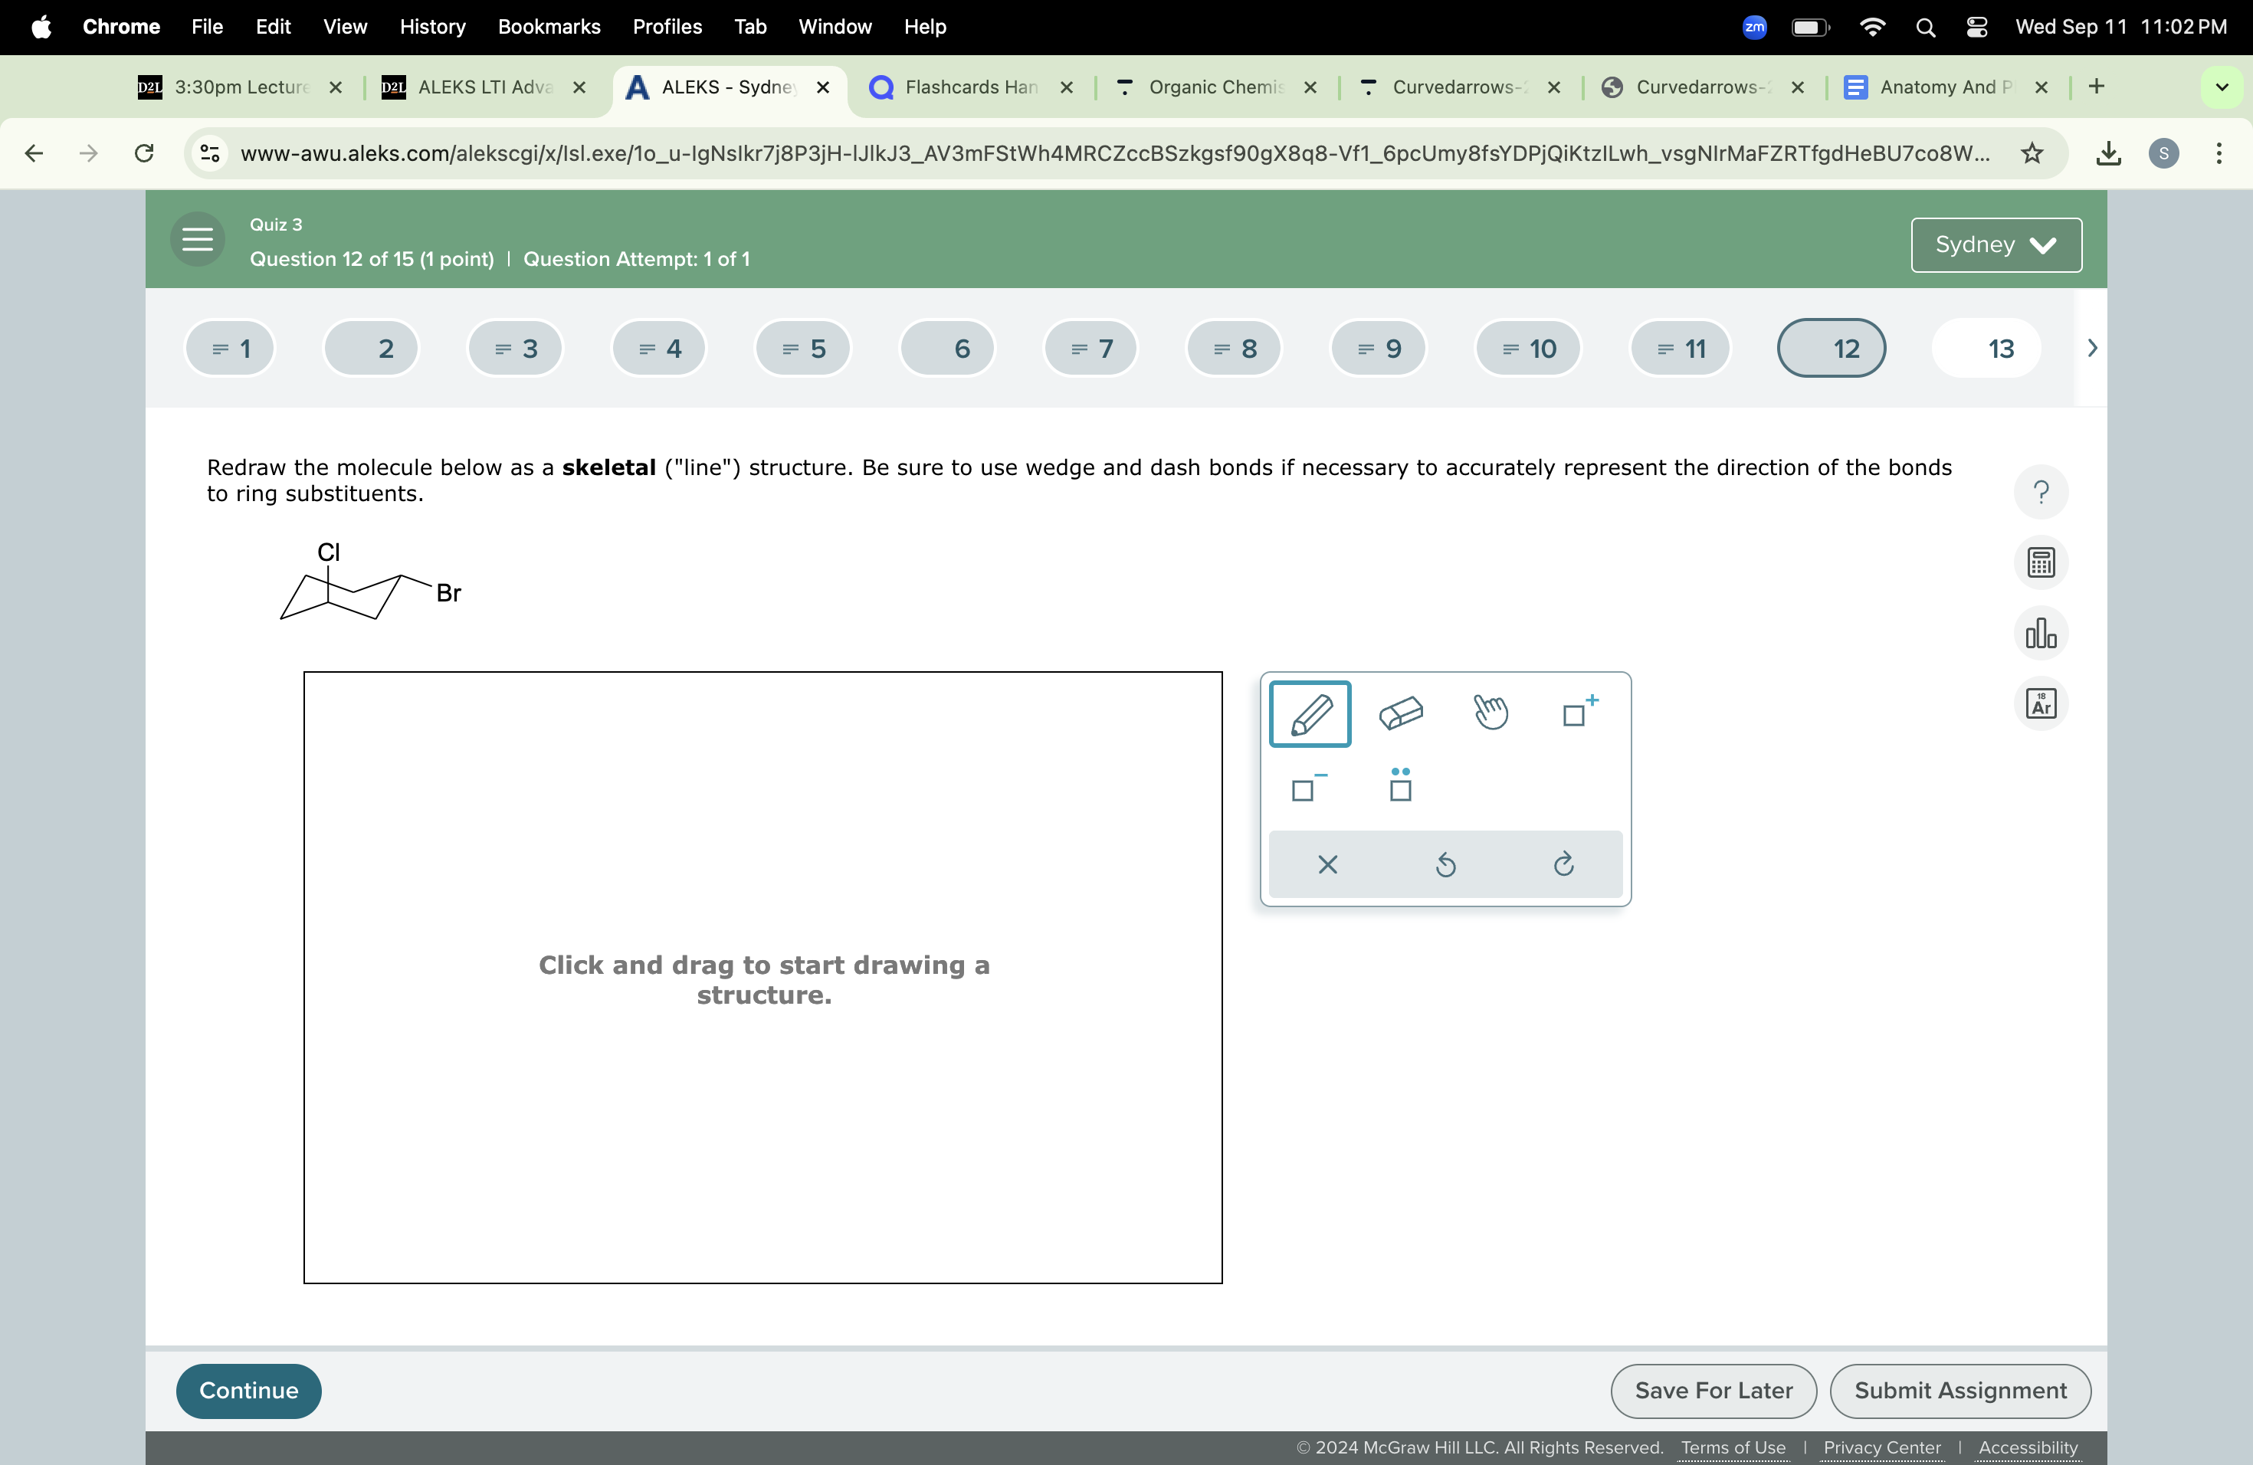Open the hamburger navigation menu
Image resolution: width=2253 pixels, height=1465 pixels.
(x=197, y=239)
